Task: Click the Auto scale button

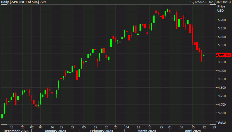Action: [222, 123]
